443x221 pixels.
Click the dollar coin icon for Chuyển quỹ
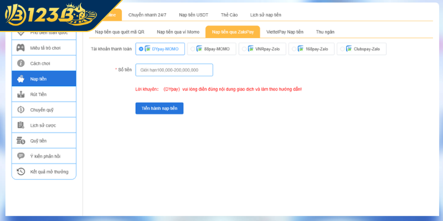coord(21,110)
